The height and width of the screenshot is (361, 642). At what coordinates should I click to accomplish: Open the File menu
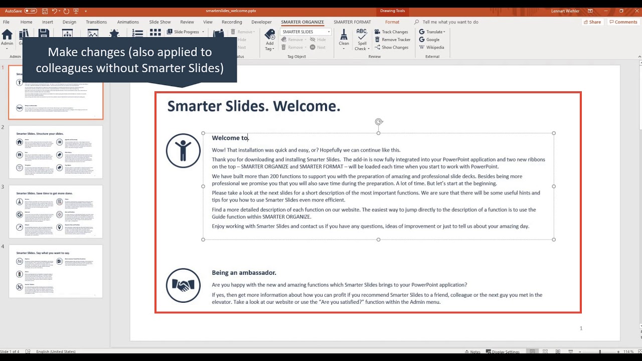(x=6, y=22)
